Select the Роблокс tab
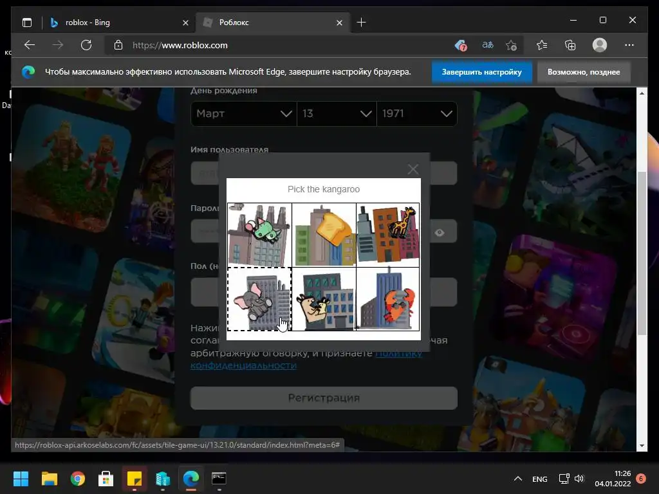 (273, 23)
